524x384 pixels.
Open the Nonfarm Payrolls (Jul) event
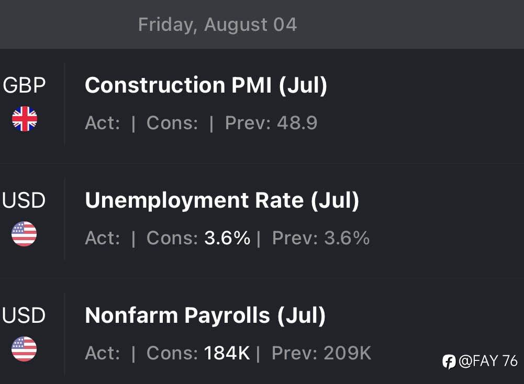[x=205, y=315]
